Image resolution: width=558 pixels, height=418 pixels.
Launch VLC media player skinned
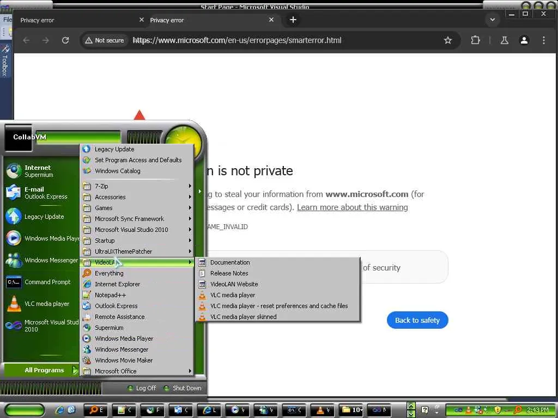click(277, 317)
